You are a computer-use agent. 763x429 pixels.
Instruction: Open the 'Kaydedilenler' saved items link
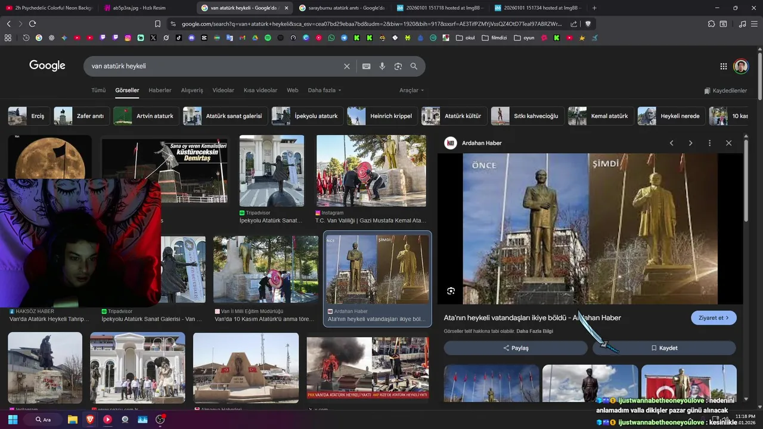[725, 91]
